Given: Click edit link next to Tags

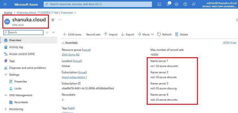Looking at the screenshot, I should point(71,108).
